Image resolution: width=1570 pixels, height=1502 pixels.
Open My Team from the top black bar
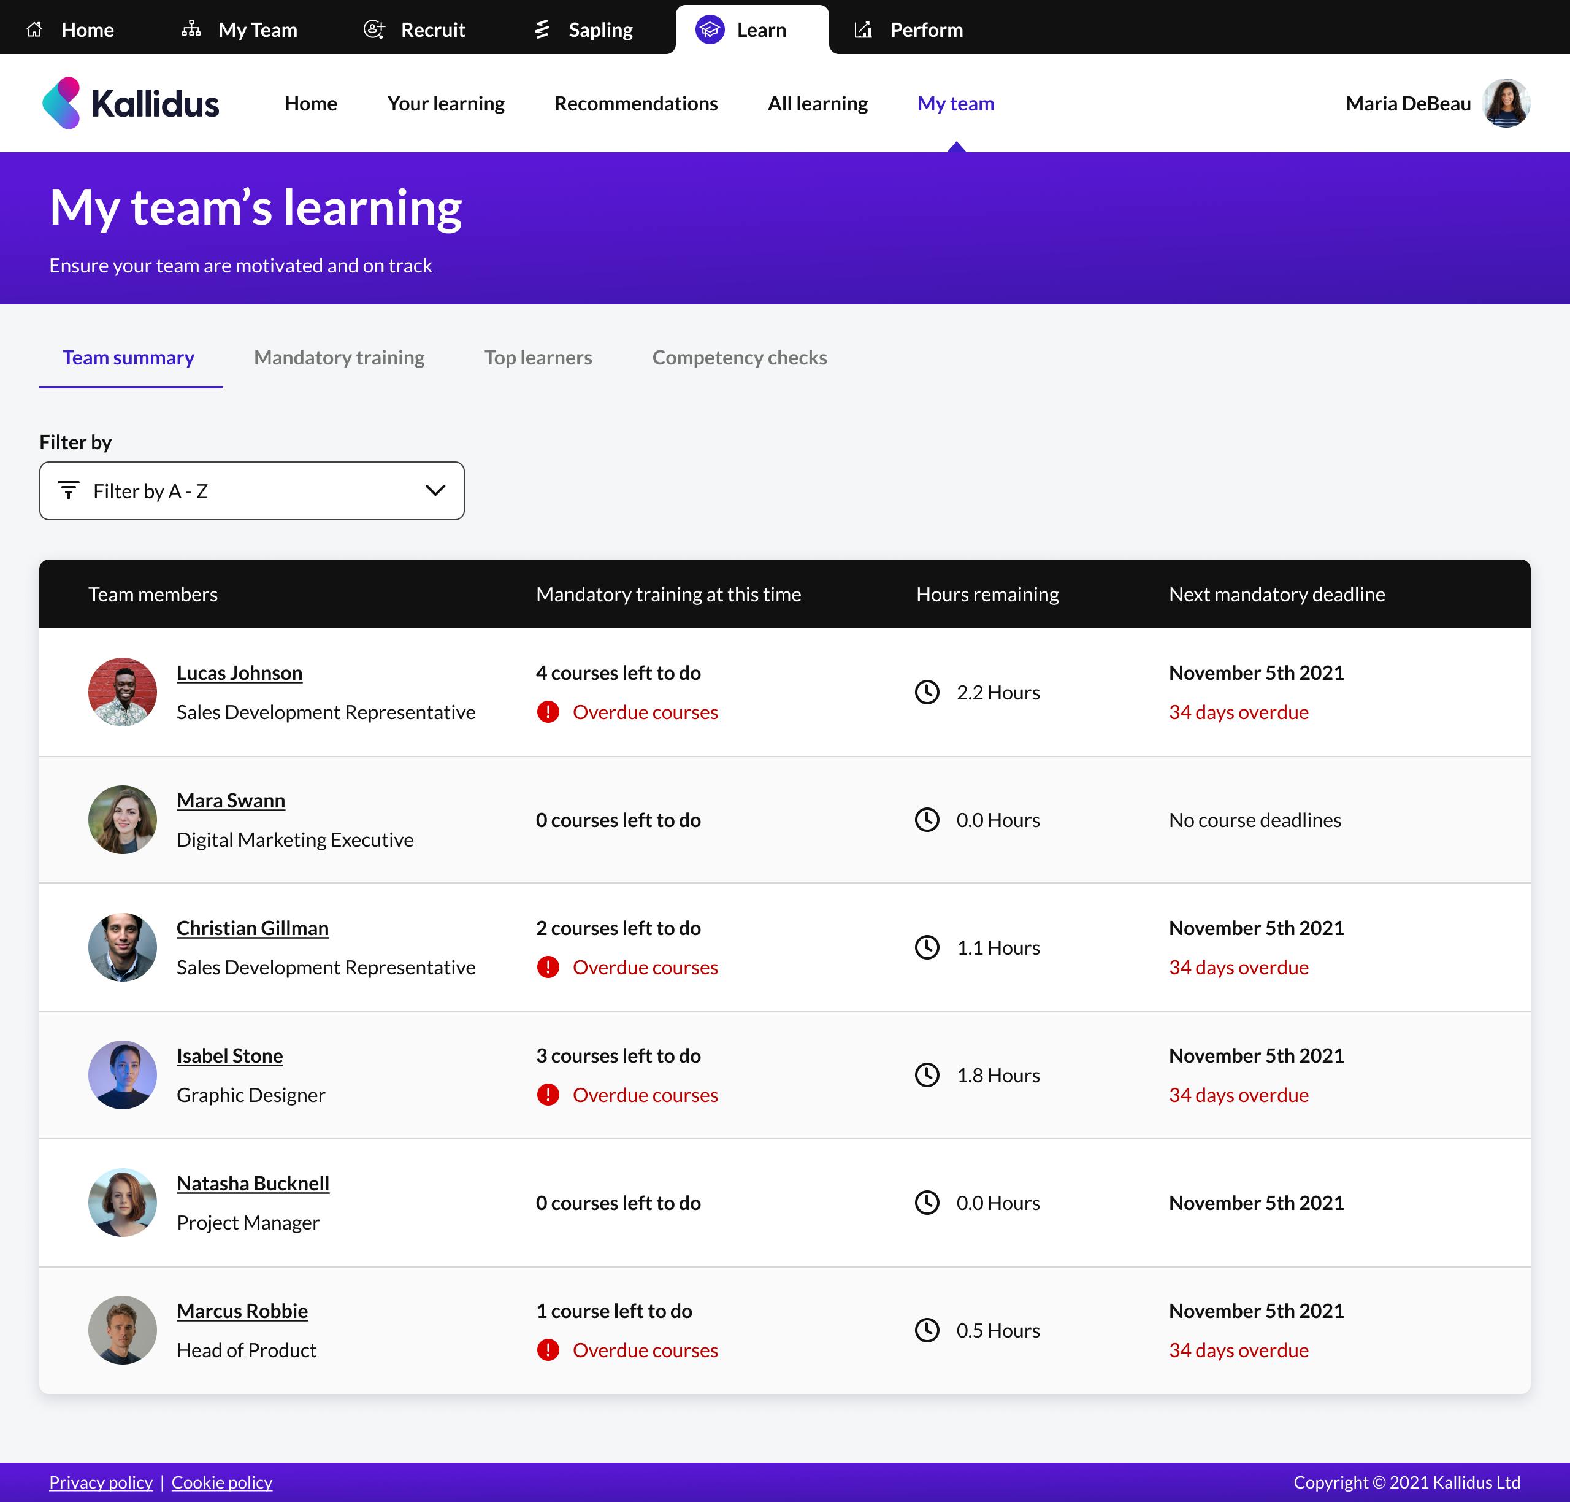coord(192,29)
